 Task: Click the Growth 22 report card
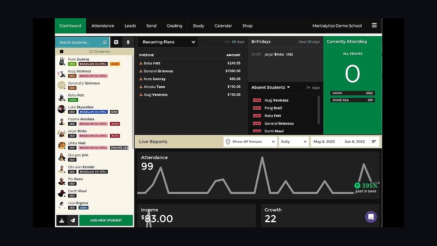[320, 216]
